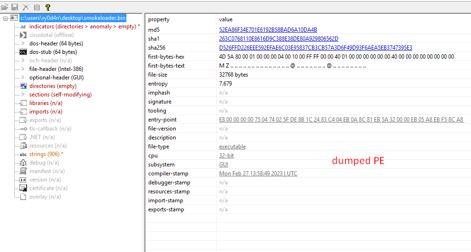The image size is (471, 252).
Task: Click the libraries icon
Action: [x=23, y=103]
